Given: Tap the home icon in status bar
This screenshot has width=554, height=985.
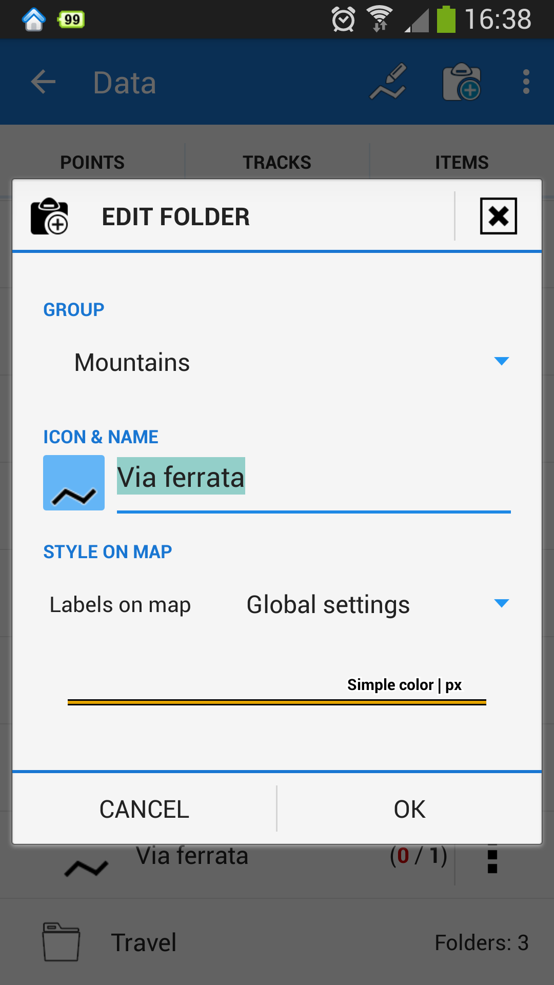Looking at the screenshot, I should click(34, 19).
